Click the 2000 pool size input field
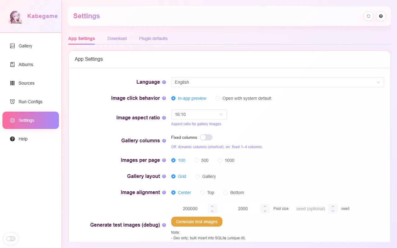This screenshot has height=248, width=397. pos(243,209)
